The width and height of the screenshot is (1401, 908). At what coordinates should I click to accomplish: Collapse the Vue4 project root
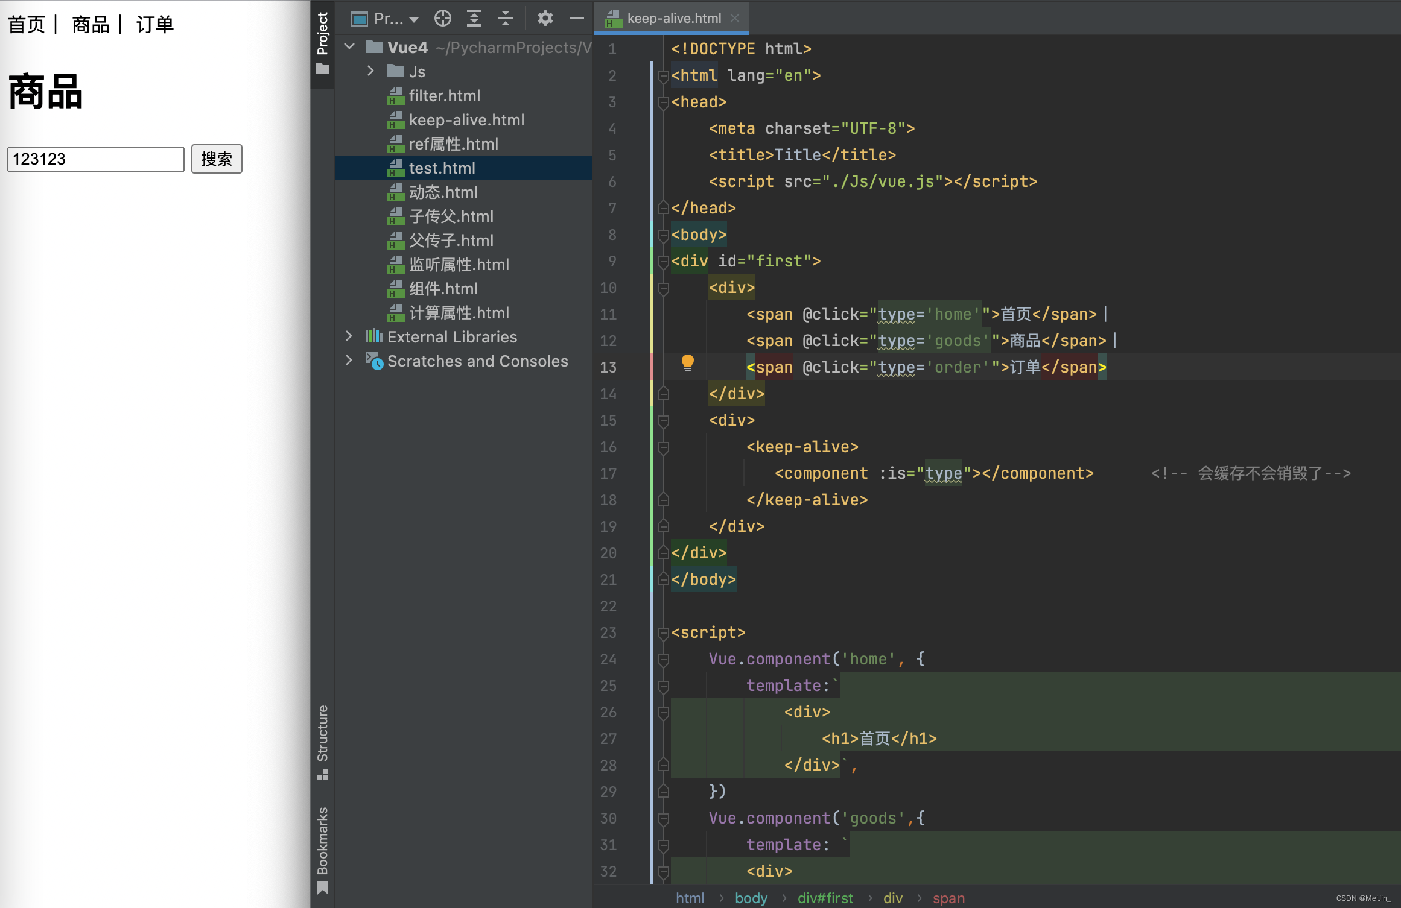tap(349, 47)
